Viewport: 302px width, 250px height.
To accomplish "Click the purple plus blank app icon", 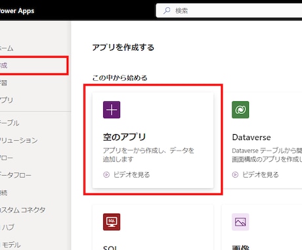I will coord(112,110).
